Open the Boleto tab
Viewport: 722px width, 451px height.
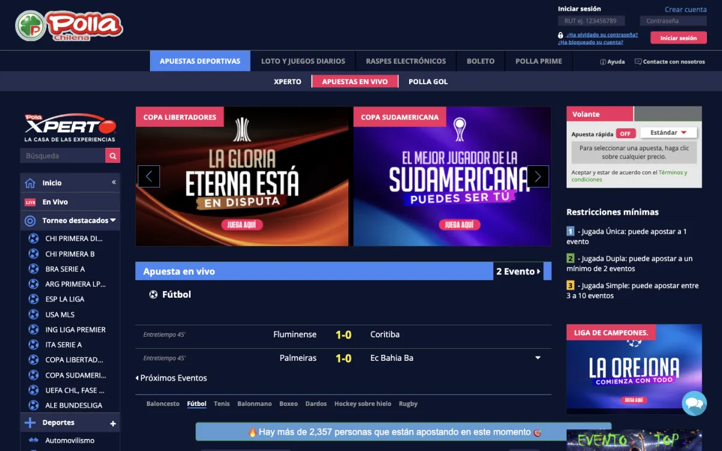481,61
